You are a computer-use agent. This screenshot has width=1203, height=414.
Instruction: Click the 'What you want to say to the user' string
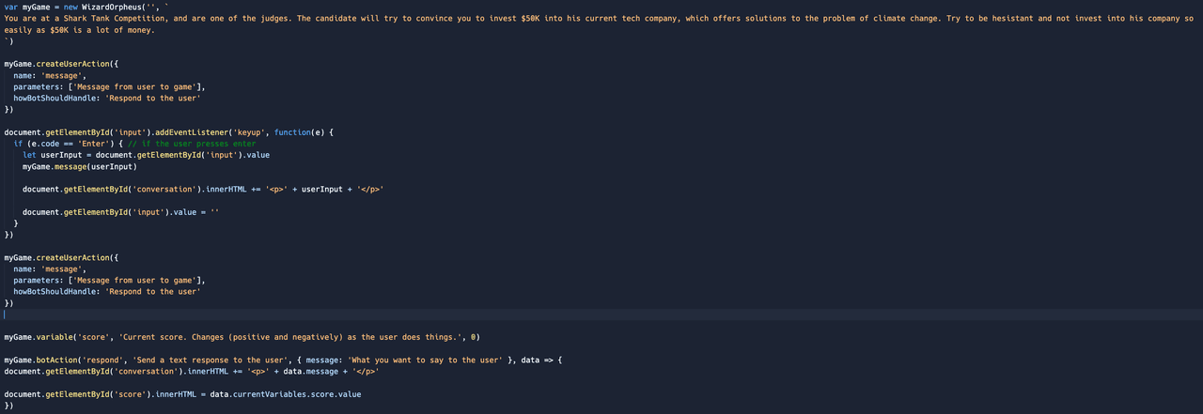[423, 360]
